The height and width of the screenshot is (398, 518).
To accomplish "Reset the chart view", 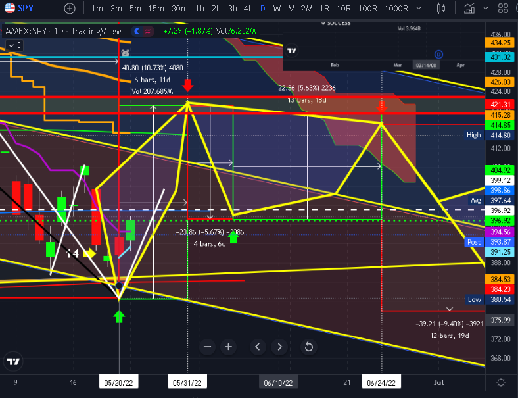I will (308, 347).
